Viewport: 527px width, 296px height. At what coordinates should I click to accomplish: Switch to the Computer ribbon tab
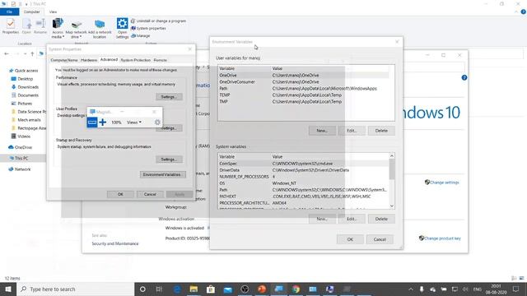coord(32,12)
